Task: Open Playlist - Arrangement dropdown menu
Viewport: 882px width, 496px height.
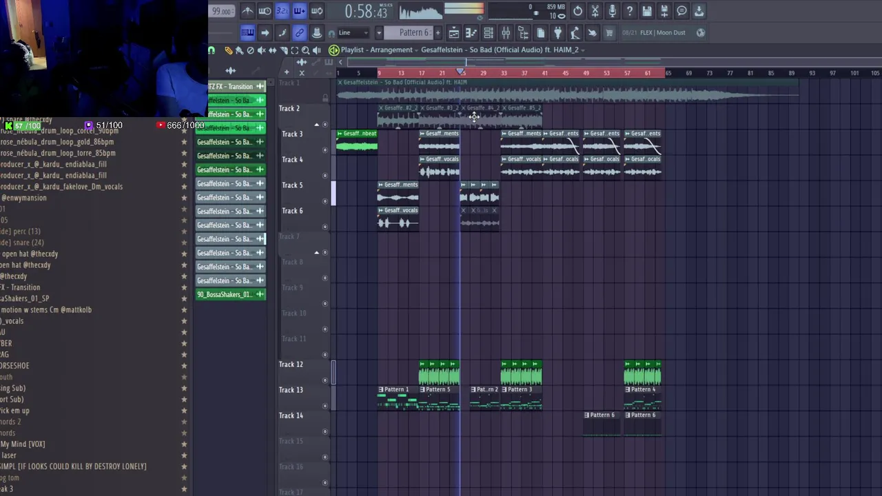Action: [x=416, y=50]
